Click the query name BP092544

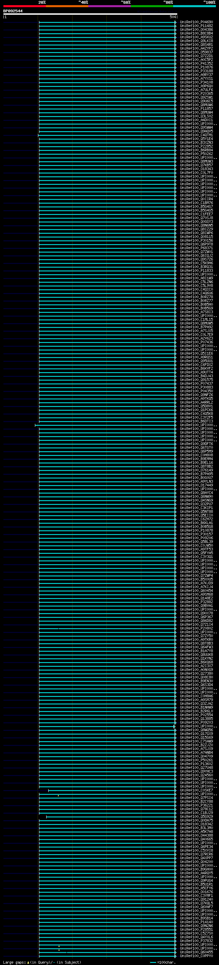[13, 11]
